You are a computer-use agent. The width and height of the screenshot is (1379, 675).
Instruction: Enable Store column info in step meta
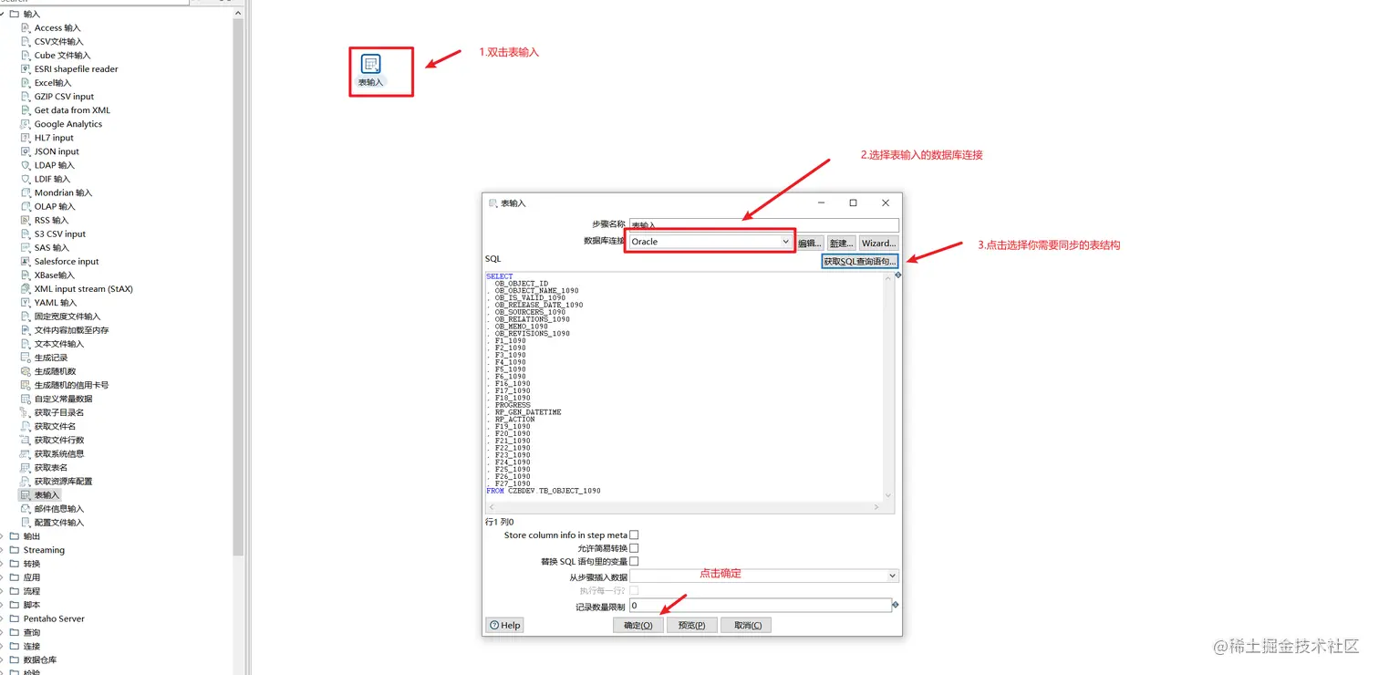[634, 535]
